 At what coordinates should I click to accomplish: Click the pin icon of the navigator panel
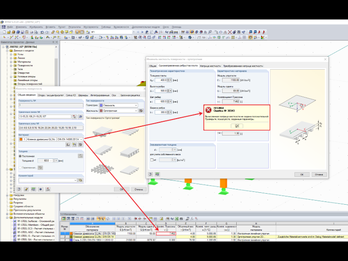pos(53,42)
